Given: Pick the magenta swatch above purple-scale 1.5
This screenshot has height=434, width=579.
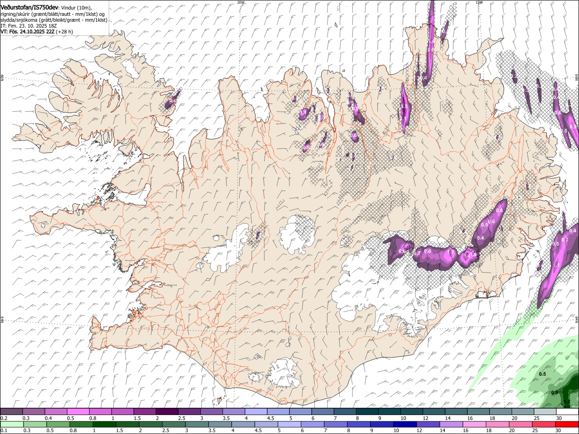Looking at the screenshot, I should coord(145,412).
